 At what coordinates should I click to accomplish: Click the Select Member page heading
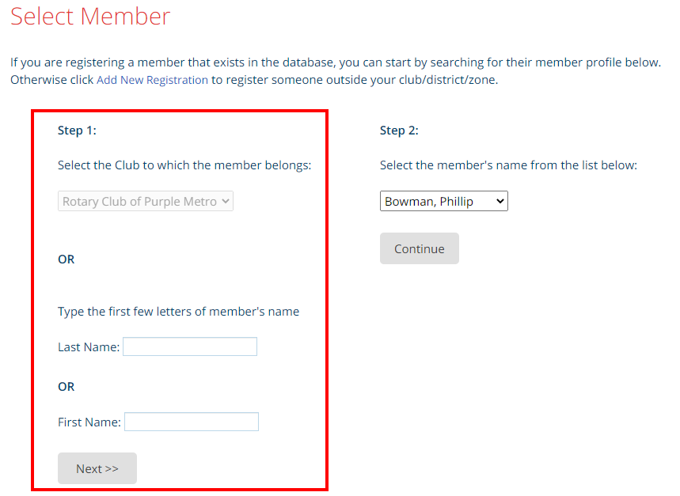click(x=90, y=17)
